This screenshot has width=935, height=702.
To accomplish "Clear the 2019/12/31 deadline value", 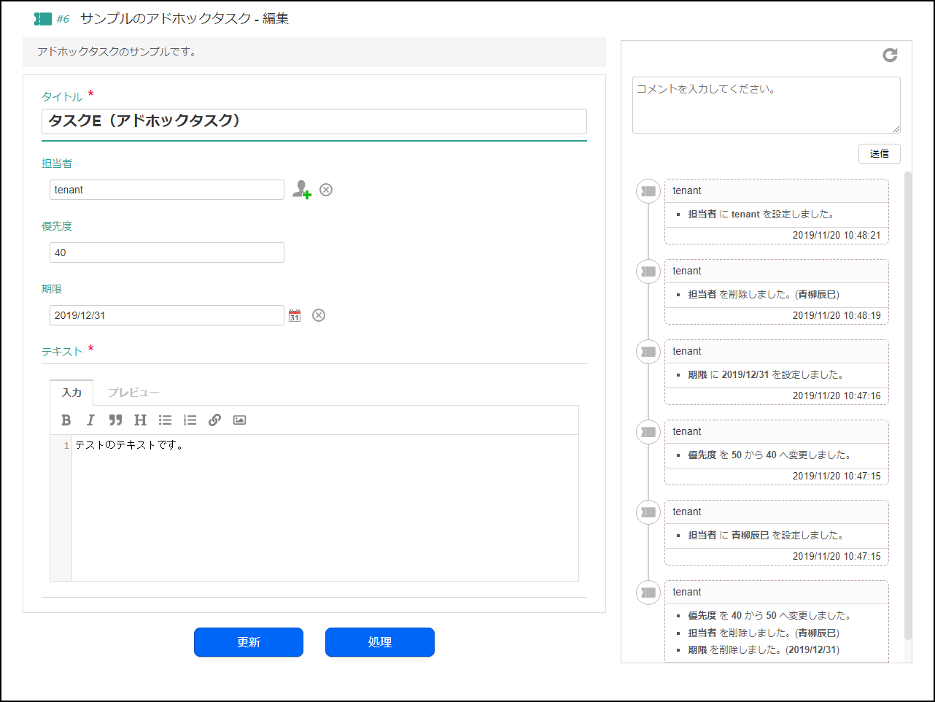I will coord(319,315).
